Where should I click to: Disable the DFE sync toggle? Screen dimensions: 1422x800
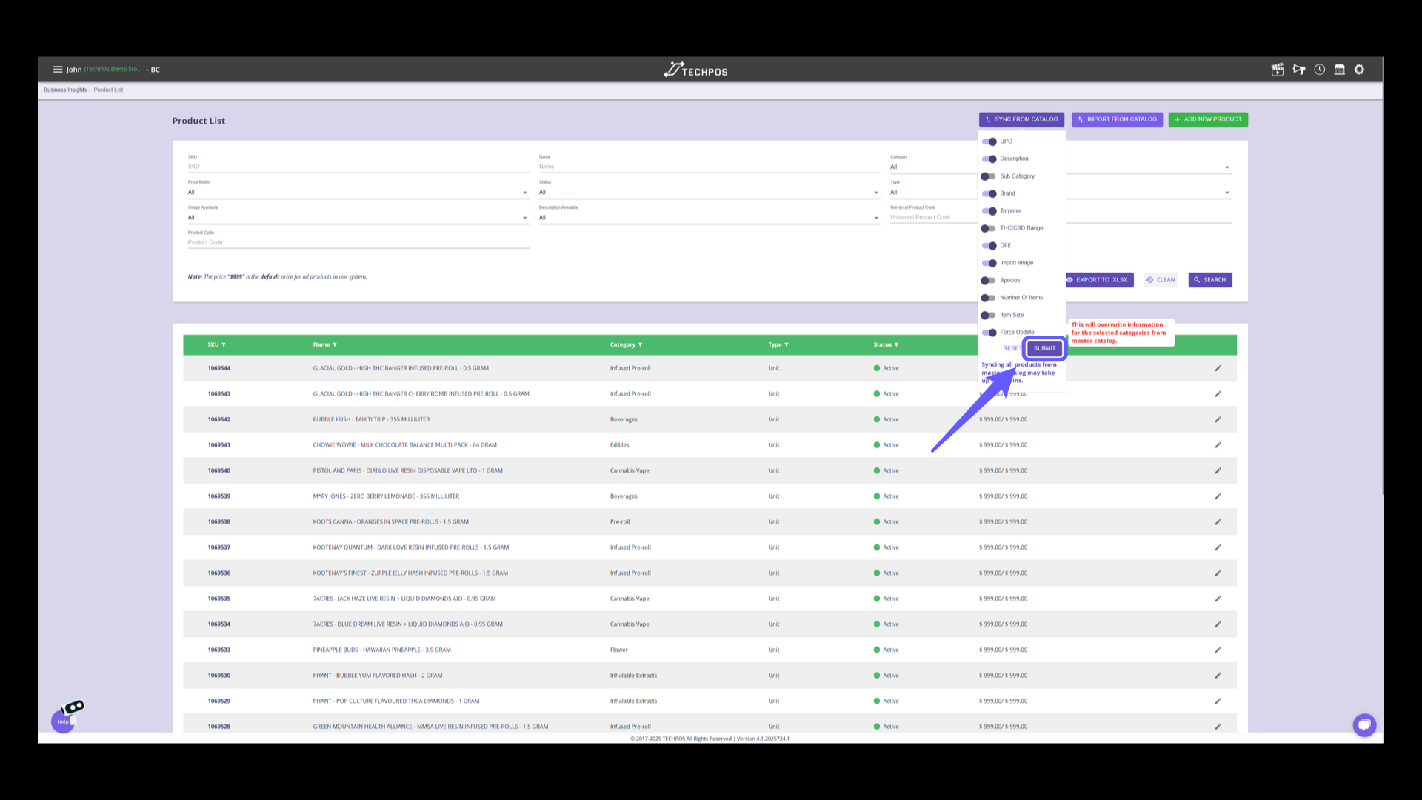coord(989,246)
